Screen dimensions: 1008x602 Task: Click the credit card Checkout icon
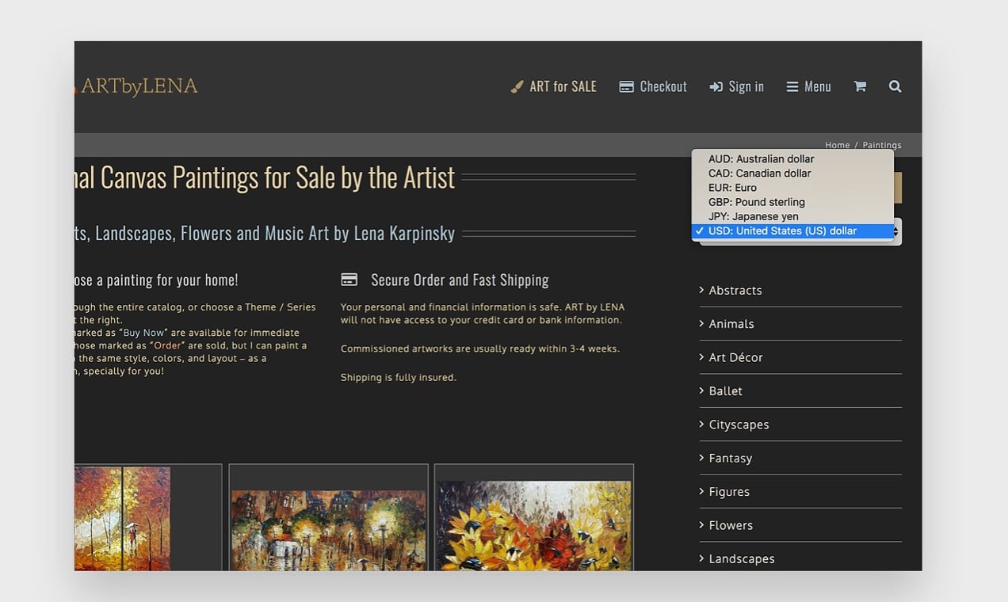[x=626, y=86]
